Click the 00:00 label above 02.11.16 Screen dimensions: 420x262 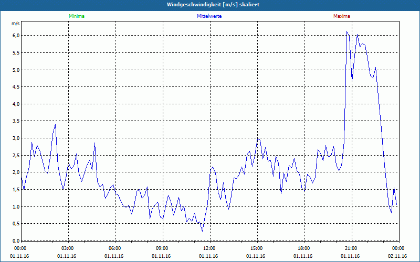398,248
